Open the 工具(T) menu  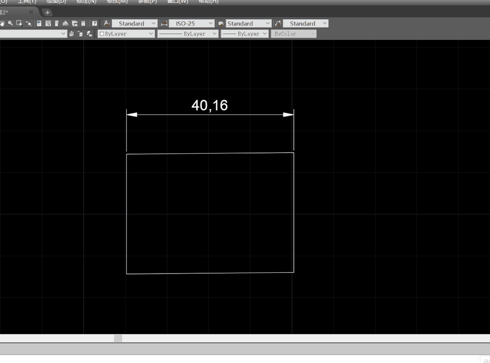click(27, 1)
